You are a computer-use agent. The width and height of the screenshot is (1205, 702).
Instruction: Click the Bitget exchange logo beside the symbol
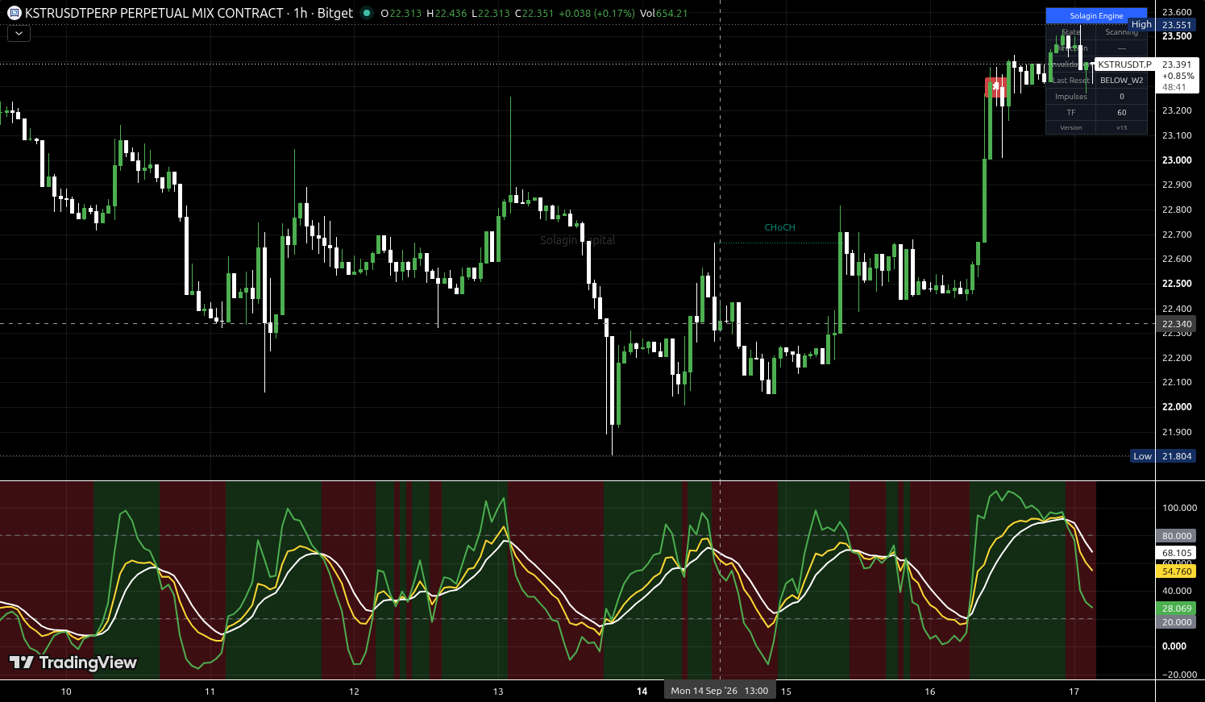click(14, 13)
